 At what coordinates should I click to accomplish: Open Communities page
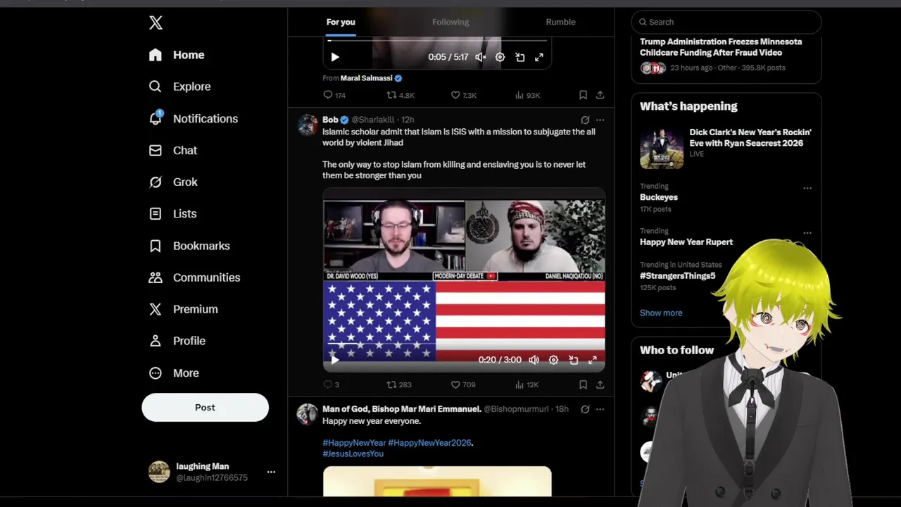click(194, 277)
